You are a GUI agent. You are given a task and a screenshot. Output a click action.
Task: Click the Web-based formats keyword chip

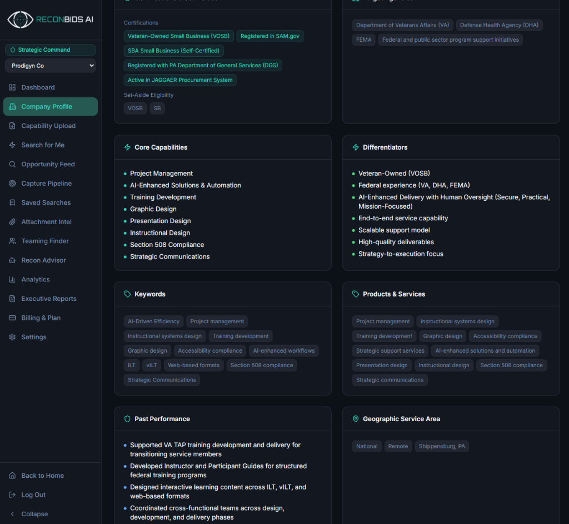click(194, 365)
